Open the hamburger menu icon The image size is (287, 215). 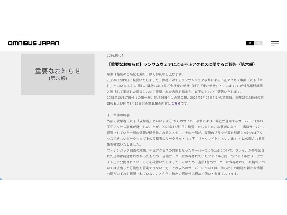[275, 43]
